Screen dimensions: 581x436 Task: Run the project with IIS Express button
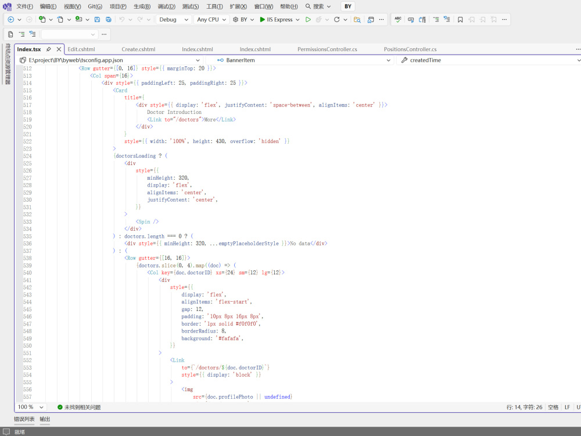coord(276,20)
